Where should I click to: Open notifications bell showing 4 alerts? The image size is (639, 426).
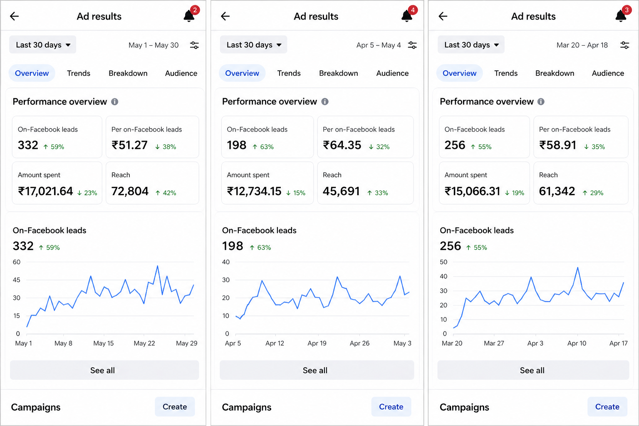pyautogui.click(x=407, y=16)
